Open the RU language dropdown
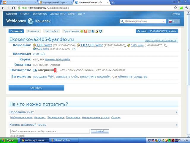 [174, 21]
